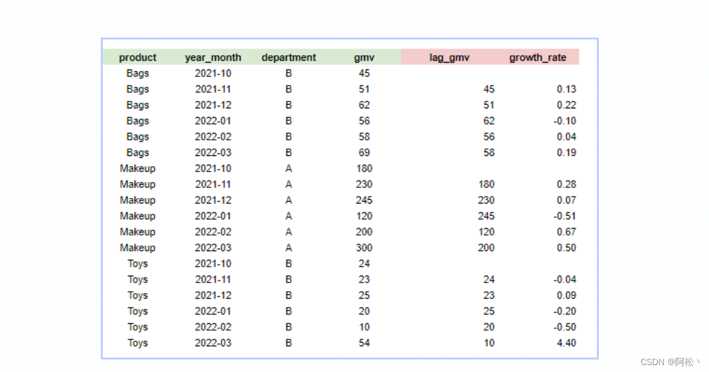Select growth_rate value -0.10

(x=565, y=121)
